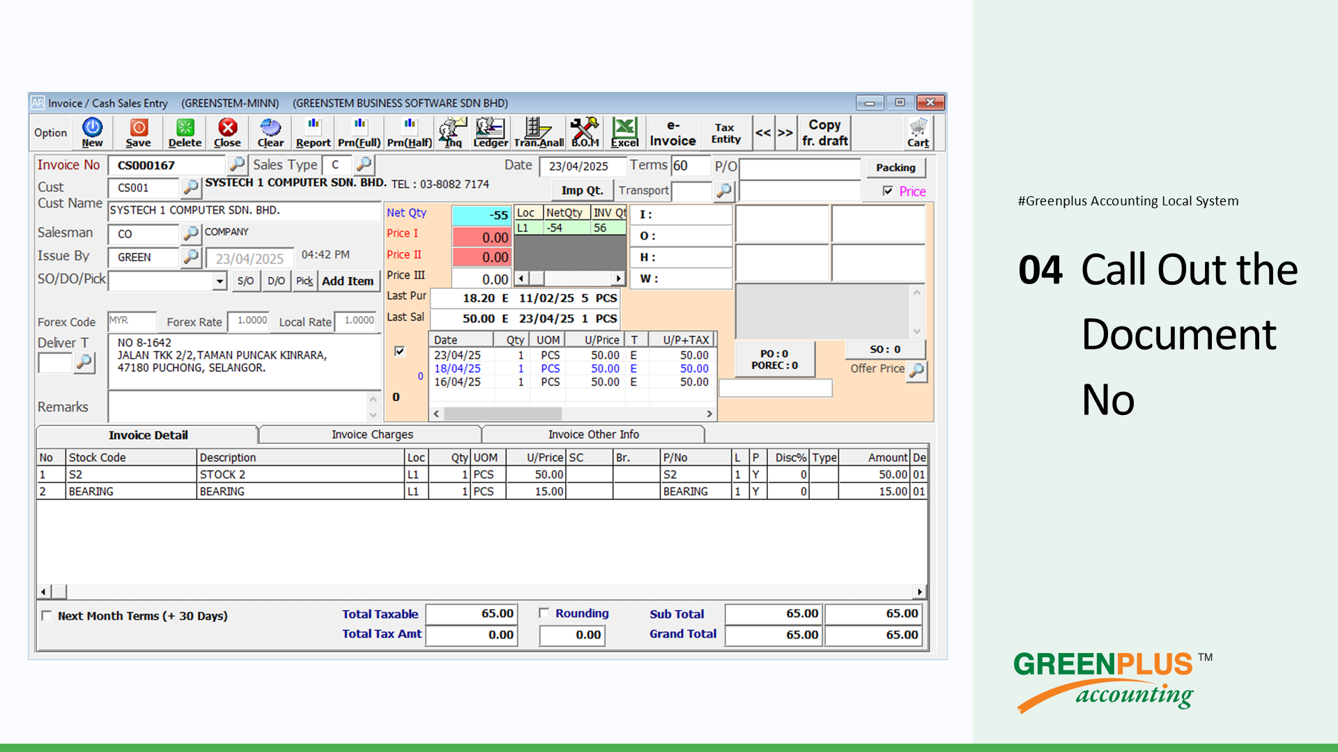This screenshot has width=1338, height=752.
Task: Click the Copy fr. draft button
Action: pos(824,132)
